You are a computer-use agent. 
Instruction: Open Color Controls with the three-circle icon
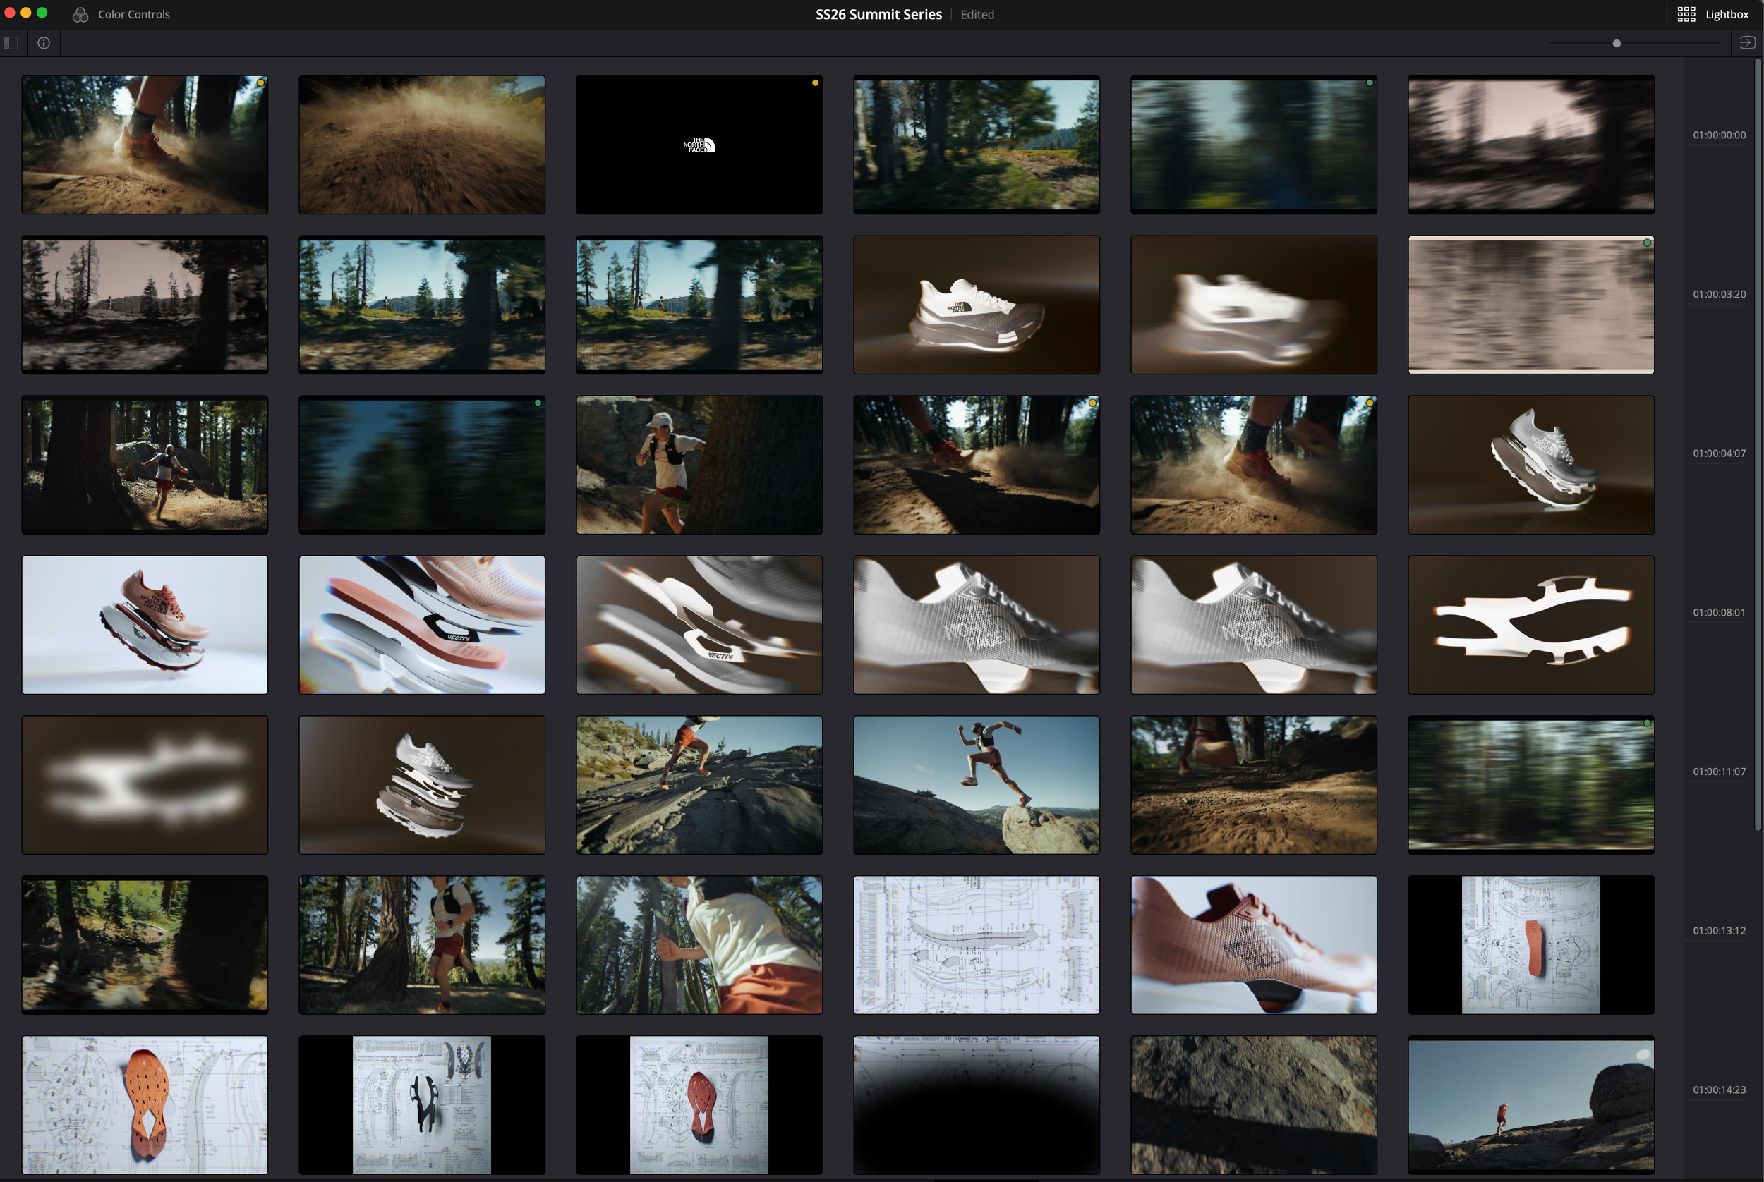click(80, 14)
